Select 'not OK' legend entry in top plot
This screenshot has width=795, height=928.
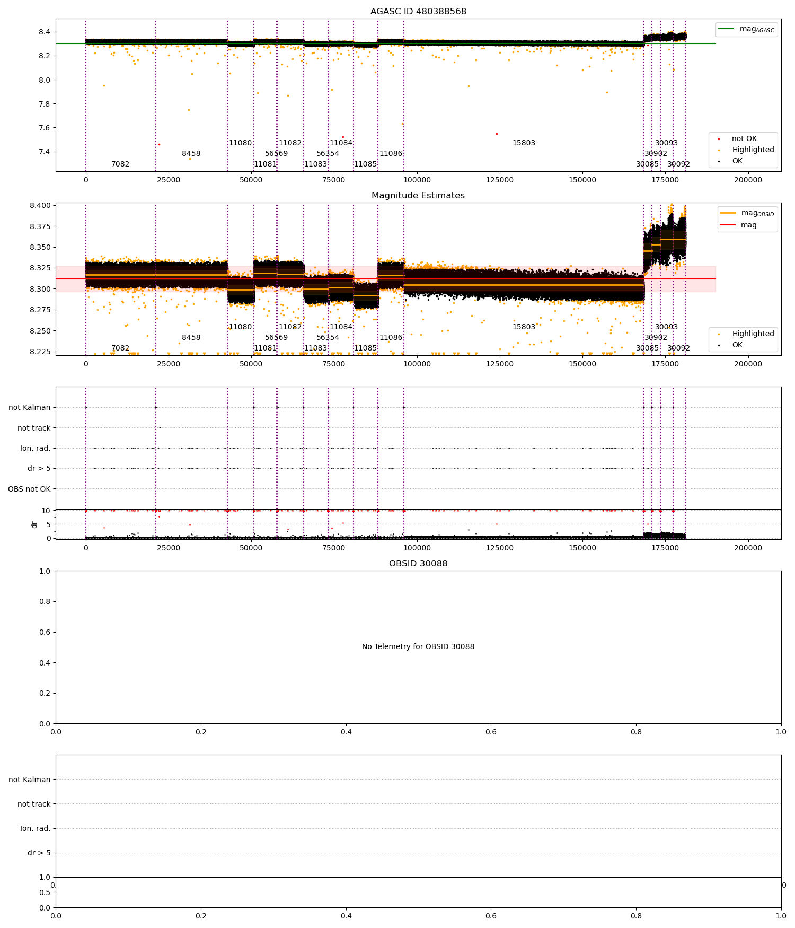[745, 138]
